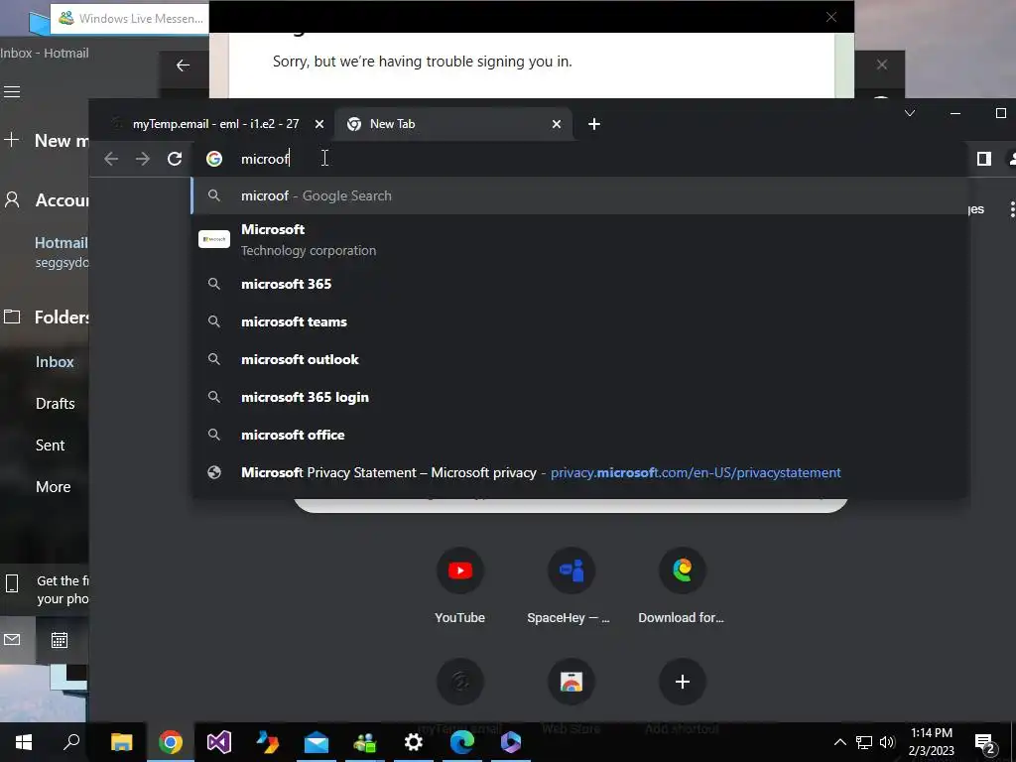Open the Microsoft Privacy Statement suggestion
The image size is (1016, 762).
pos(579,472)
